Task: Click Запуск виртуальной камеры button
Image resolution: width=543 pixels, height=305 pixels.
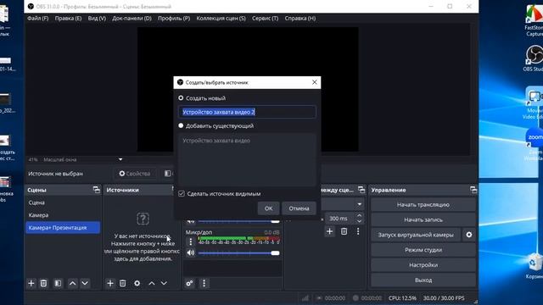Action: pyautogui.click(x=416, y=235)
